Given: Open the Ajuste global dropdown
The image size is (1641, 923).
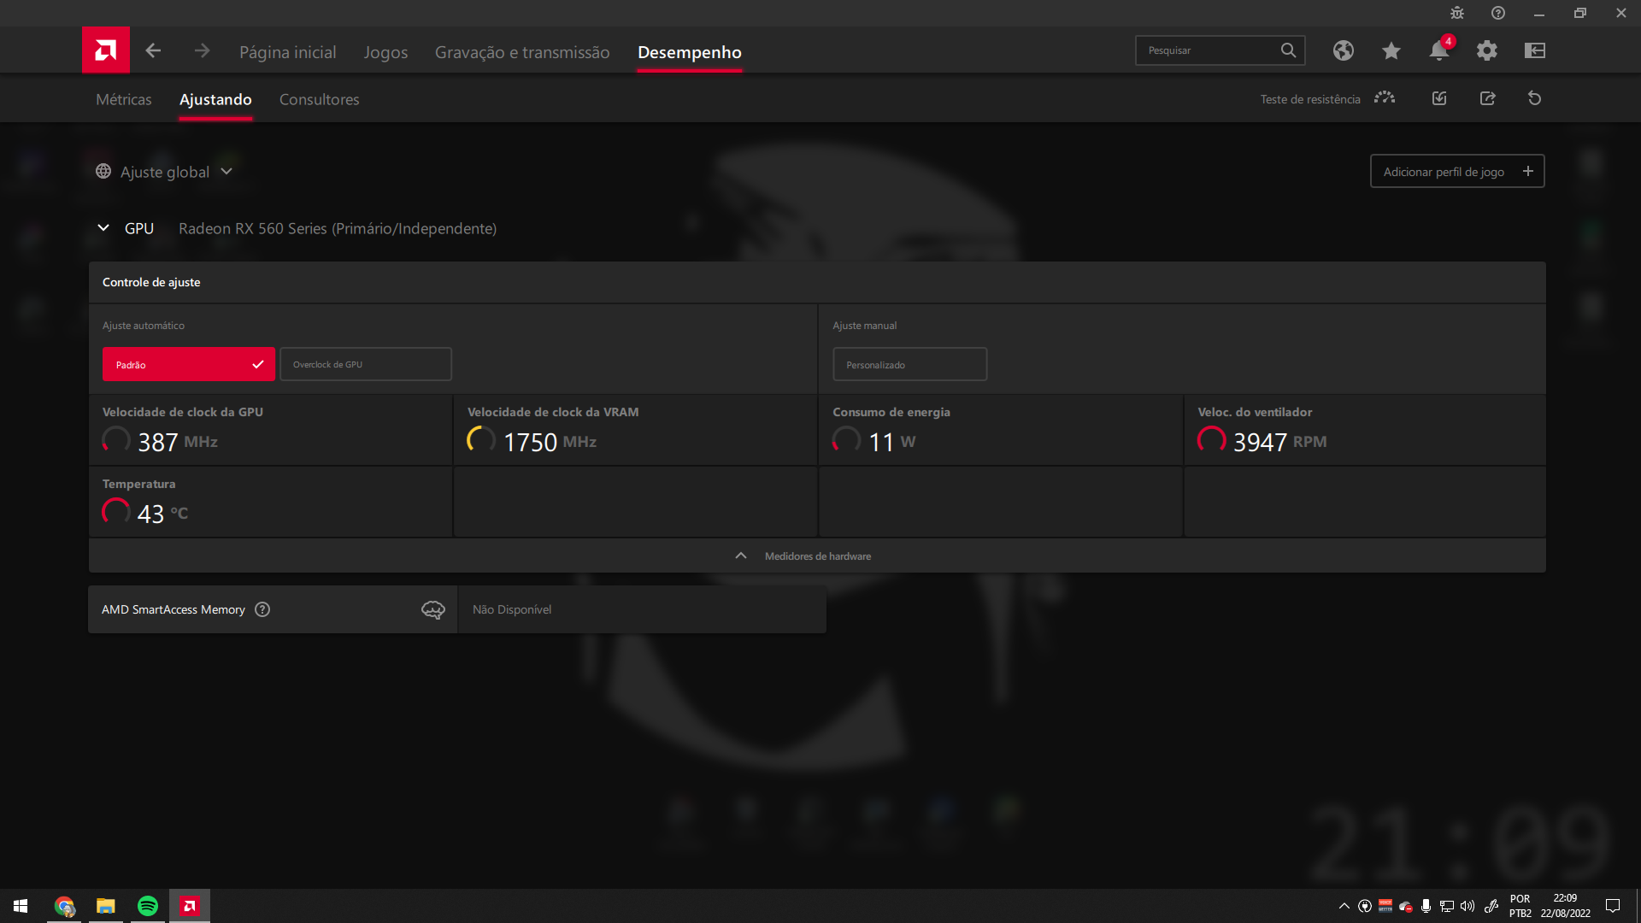Looking at the screenshot, I should [164, 172].
